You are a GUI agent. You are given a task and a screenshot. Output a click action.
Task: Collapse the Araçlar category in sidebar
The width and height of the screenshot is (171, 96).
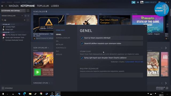pos(6,32)
